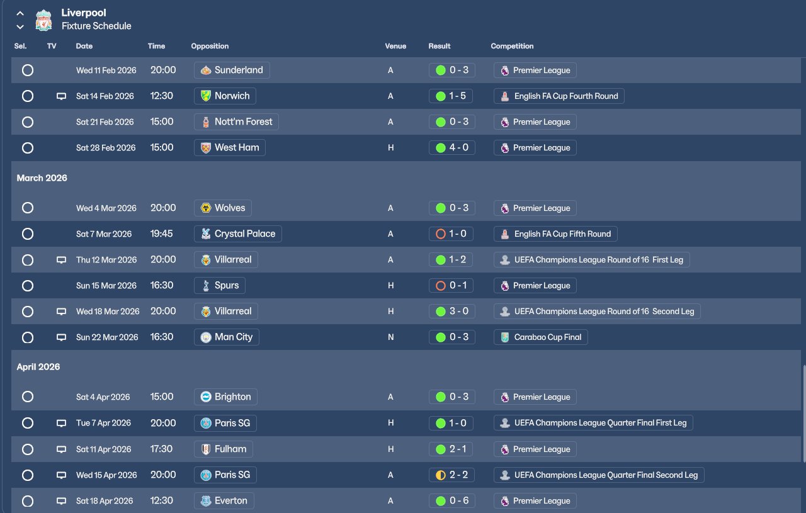This screenshot has width=806, height=513.
Task: Click the Crystal Palace club badge icon
Action: point(205,234)
